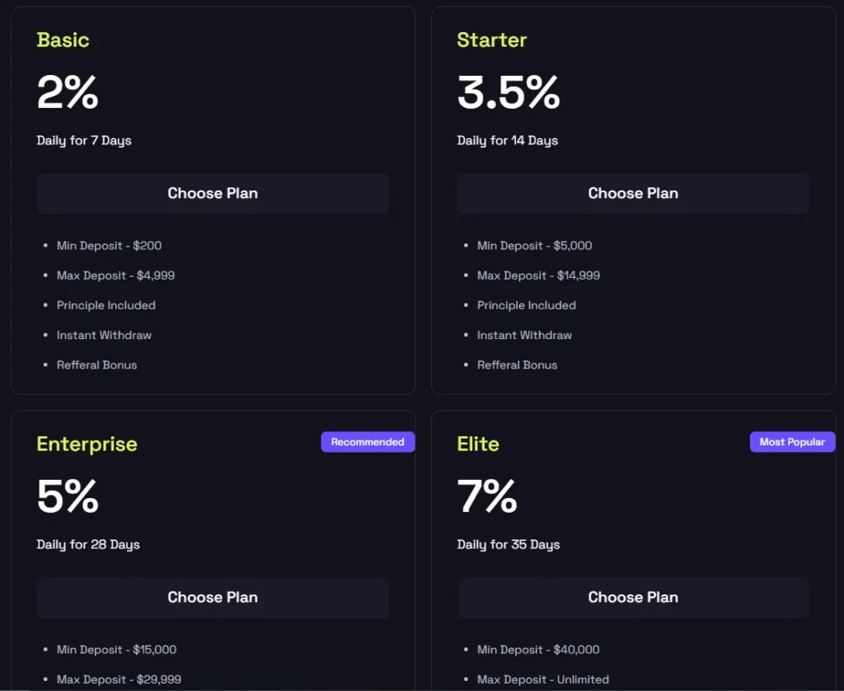Image resolution: width=844 pixels, height=691 pixels.
Task: Click the 5% daily rate figure
Action: tap(68, 496)
